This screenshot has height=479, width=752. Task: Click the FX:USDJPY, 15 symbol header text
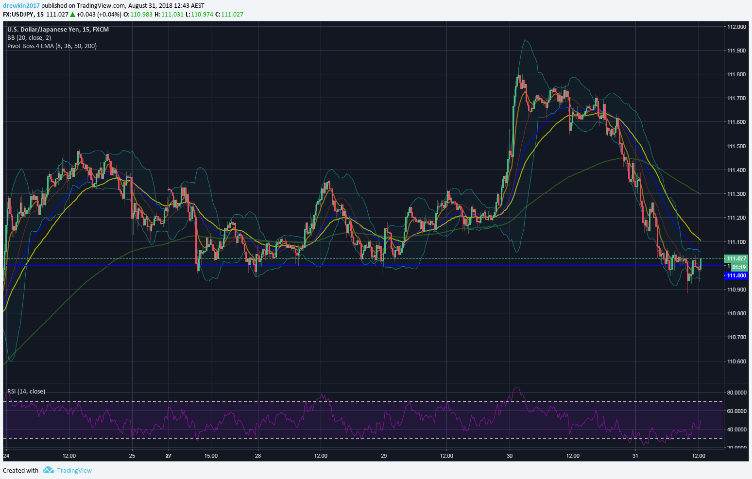click(23, 14)
